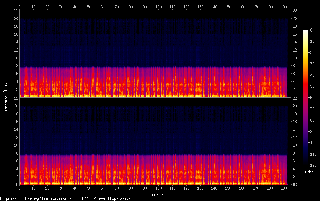Click the archive.org URL text at bottom
This screenshot has width=320, height=201.
click(65, 199)
